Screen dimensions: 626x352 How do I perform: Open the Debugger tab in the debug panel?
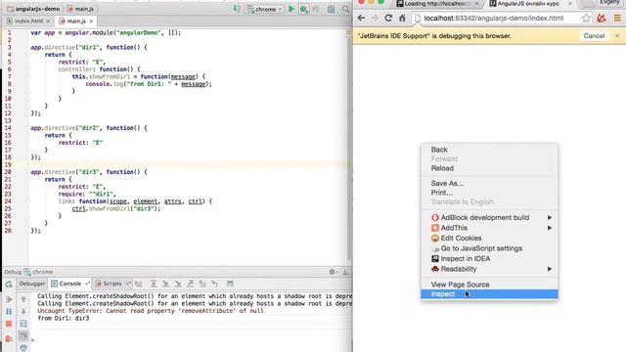pos(32,284)
